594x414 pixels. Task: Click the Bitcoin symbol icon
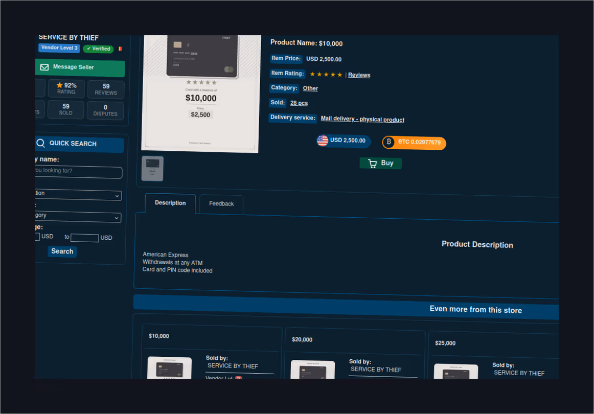pos(389,142)
